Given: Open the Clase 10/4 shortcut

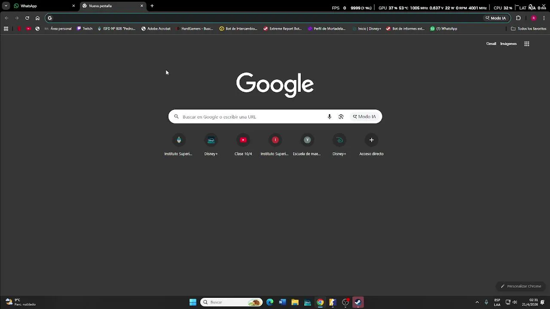Looking at the screenshot, I should [243, 145].
